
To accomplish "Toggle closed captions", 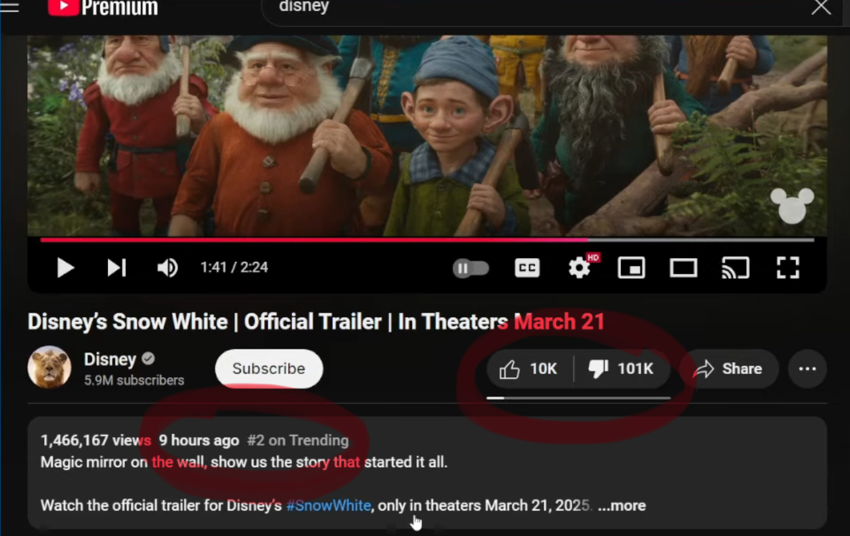I will click(x=527, y=268).
